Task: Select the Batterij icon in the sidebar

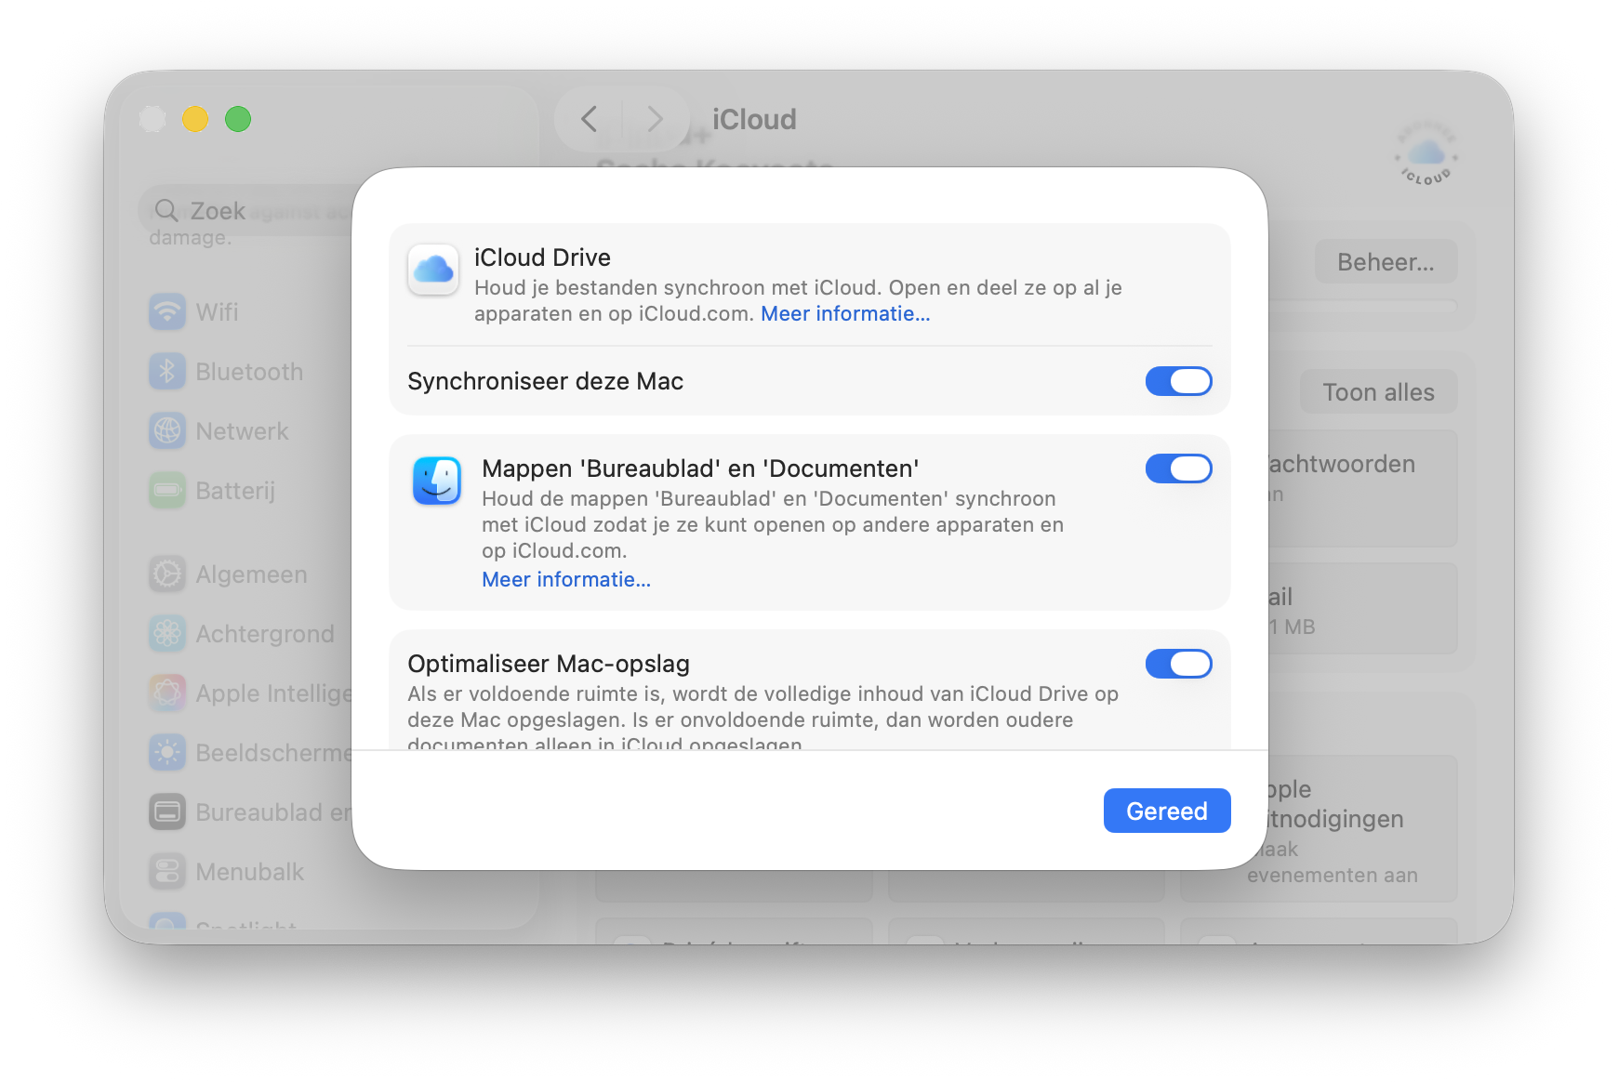Action: click(x=166, y=490)
